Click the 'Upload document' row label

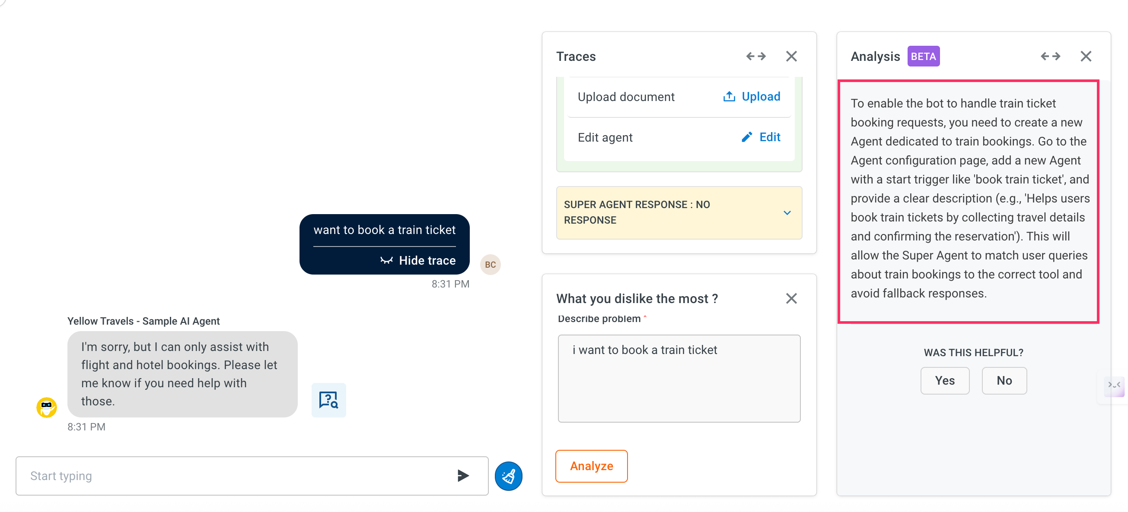click(x=626, y=97)
